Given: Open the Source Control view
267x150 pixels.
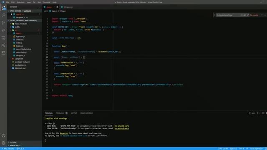Looking at the screenshot, I should coord(3,23).
